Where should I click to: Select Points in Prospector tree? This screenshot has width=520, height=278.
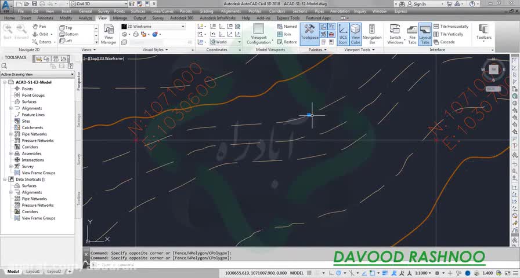click(x=27, y=89)
